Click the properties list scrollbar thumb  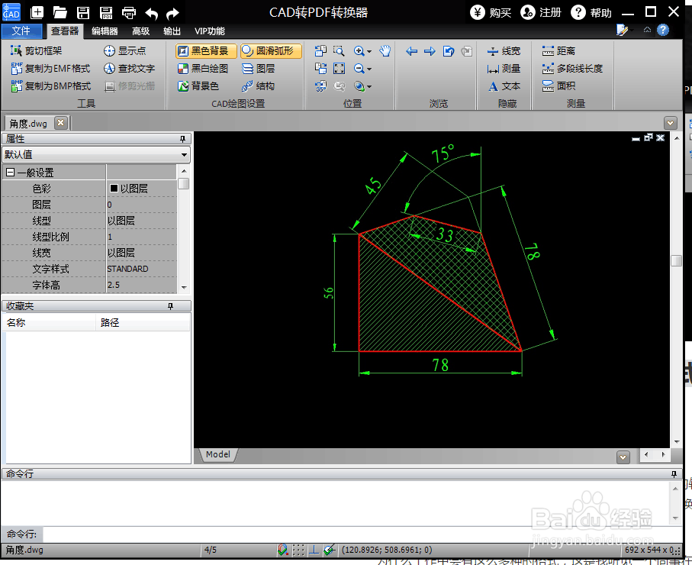tap(184, 183)
